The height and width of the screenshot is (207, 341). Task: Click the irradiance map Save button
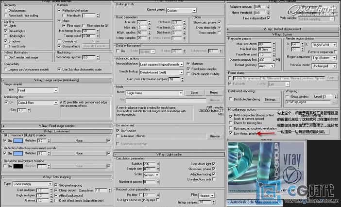point(194,93)
